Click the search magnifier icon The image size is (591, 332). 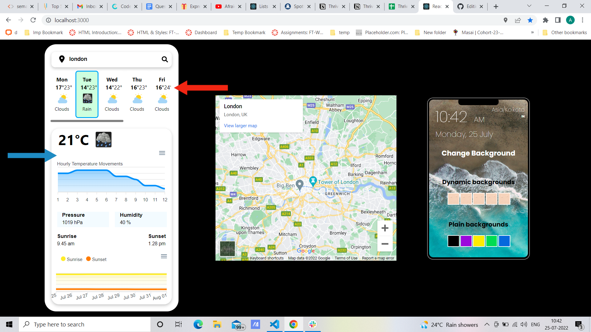click(165, 59)
